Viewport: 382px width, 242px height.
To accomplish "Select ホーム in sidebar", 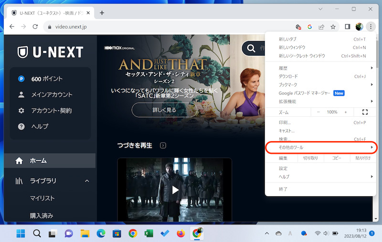I will 50,161.
